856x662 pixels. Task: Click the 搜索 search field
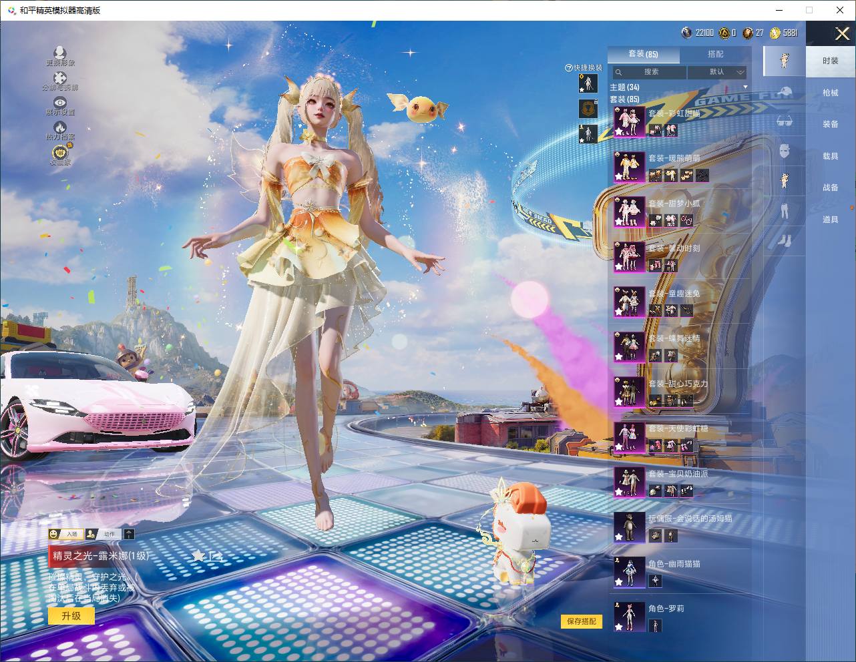click(x=648, y=71)
